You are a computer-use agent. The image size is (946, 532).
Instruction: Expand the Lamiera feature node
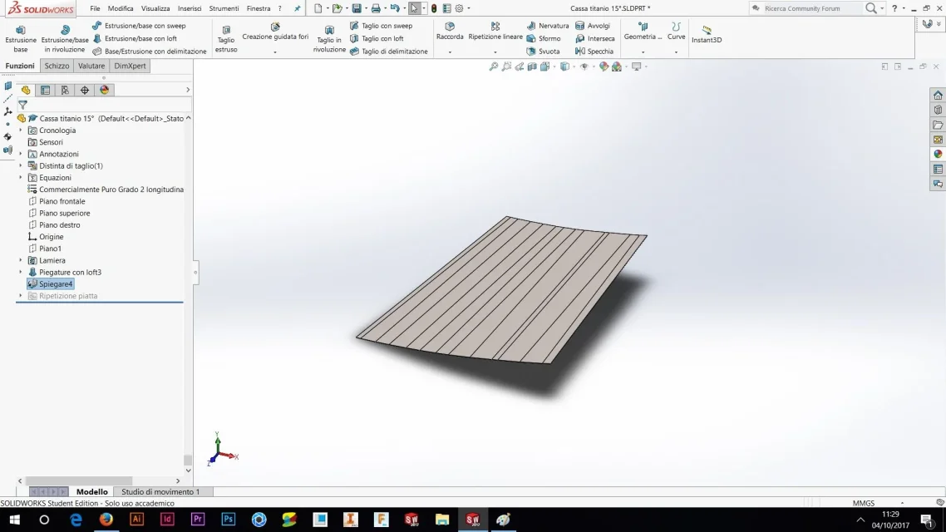(x=21, y=260)
